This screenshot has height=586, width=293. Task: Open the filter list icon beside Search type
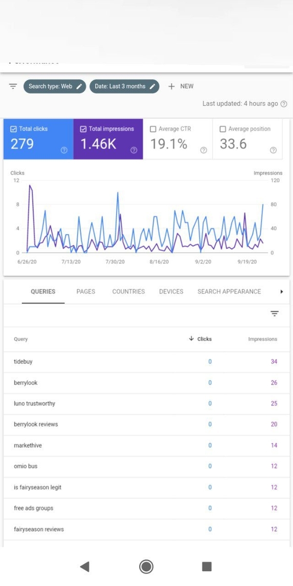pyautogui.click(x=13, y=86)
